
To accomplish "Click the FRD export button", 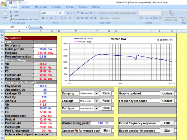I will 167,123.
